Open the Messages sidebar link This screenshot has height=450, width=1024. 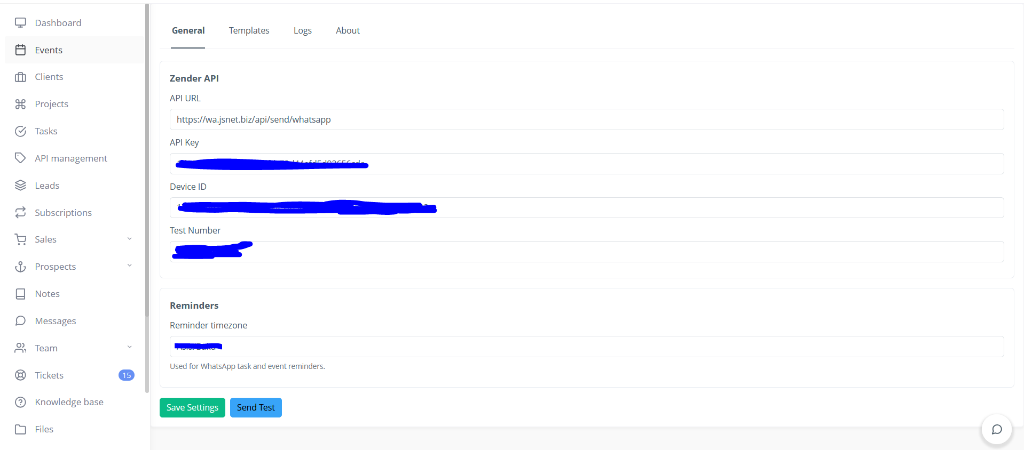56,321
